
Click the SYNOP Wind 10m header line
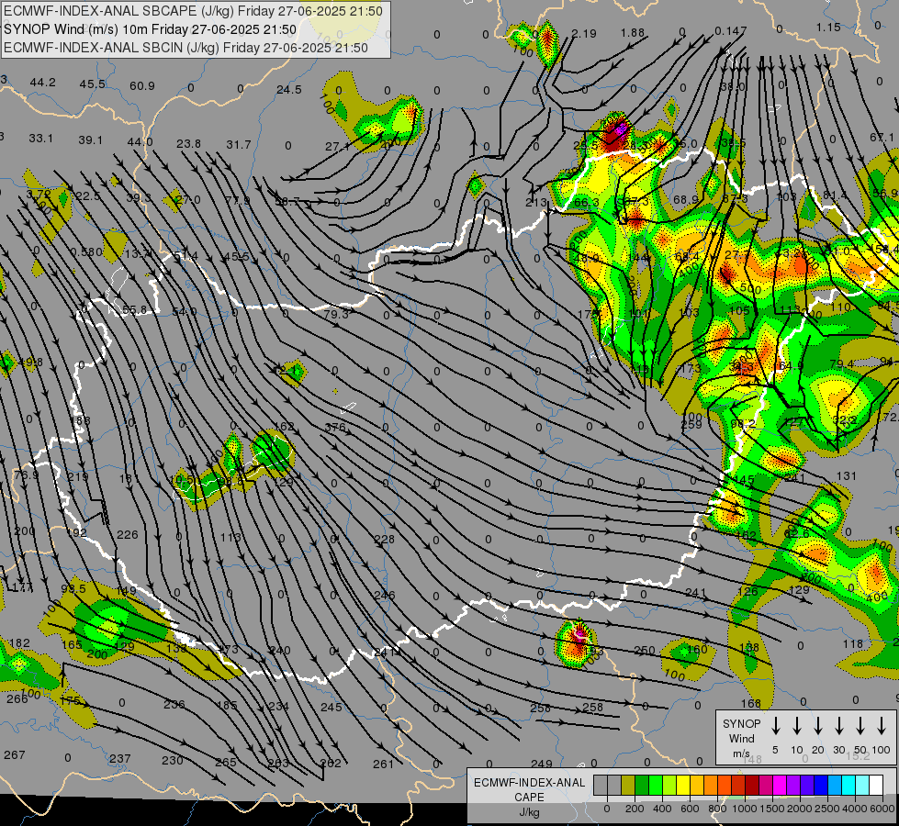(151, 29)
